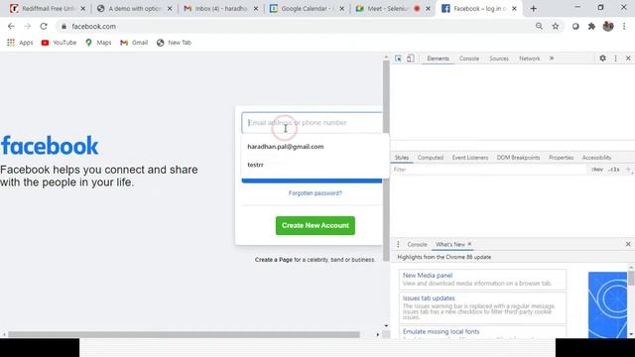
Task: Select the Properties sub-tab
Action: click(561, 158)
